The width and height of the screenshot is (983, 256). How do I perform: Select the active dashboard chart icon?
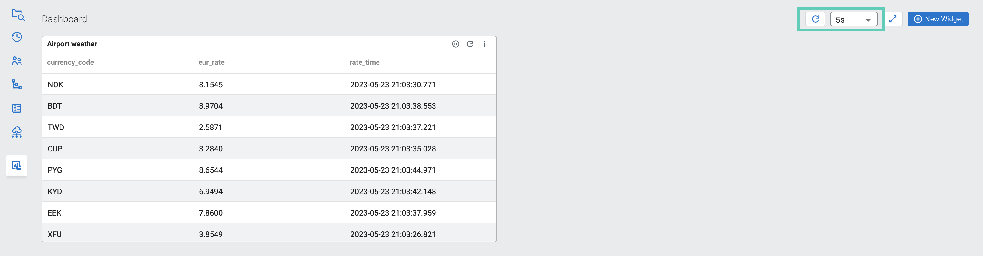(x=17, y=165)
